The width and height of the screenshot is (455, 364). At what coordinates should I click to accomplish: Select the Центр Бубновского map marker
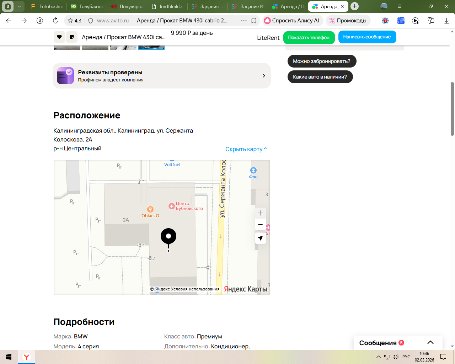[186, 206]
